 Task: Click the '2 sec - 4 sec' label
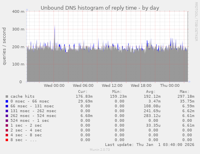pos(26,130)
